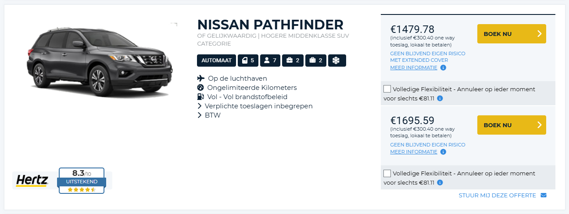Expand the BTW chevron item
569x214 pixels.
[200, 115]
